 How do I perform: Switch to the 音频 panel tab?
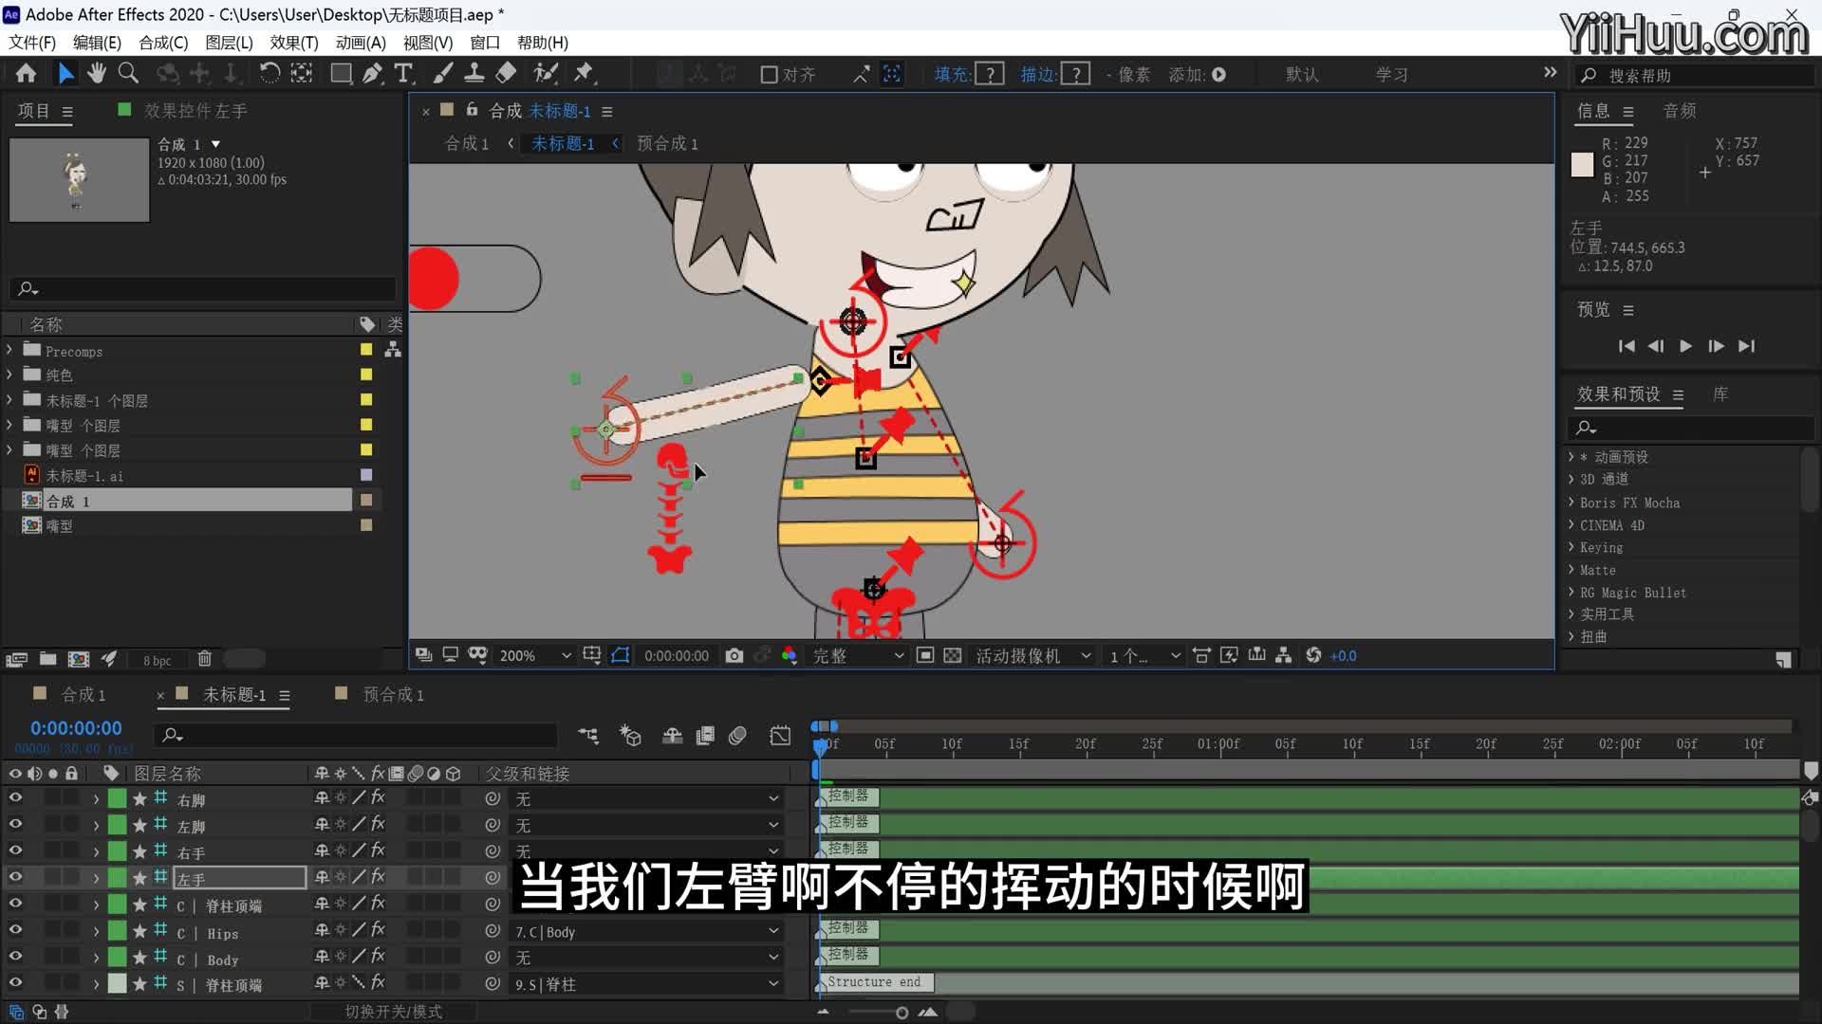point(1680,111)
